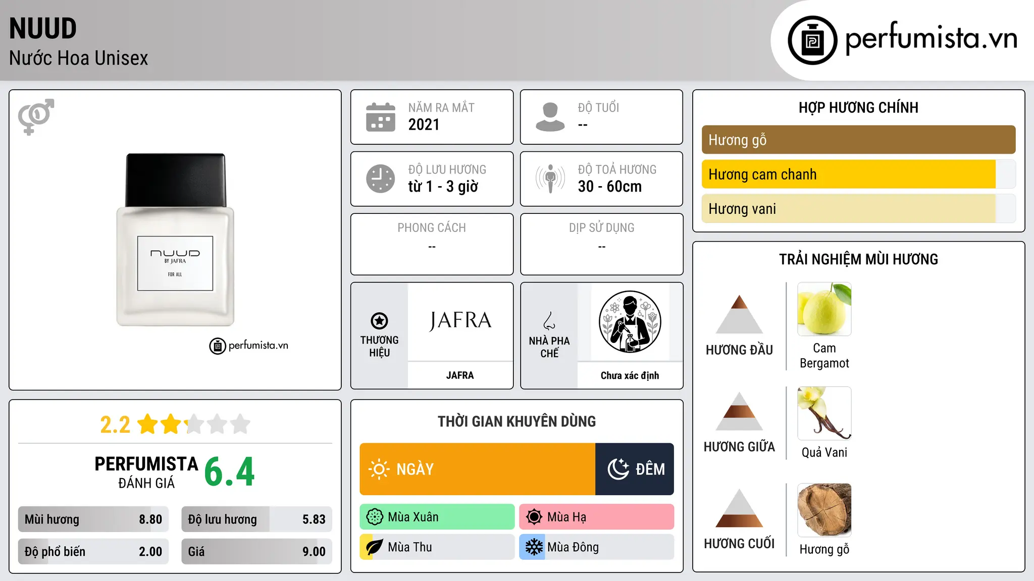Click the 'Hương gỗ' caption under the wood picture
This screenshot has height=581, width=1034.
[824, 549]
